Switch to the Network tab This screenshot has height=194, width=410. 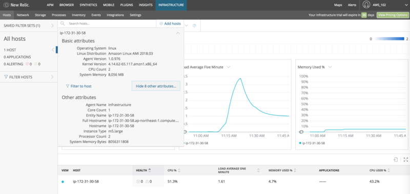pyautogui.click(x=23, y=15)
